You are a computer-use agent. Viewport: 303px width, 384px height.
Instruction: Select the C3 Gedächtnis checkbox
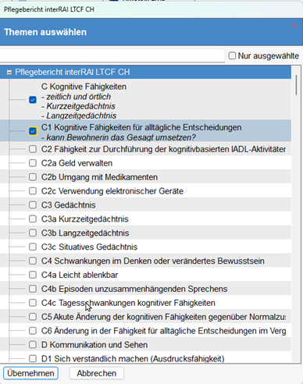33,205
